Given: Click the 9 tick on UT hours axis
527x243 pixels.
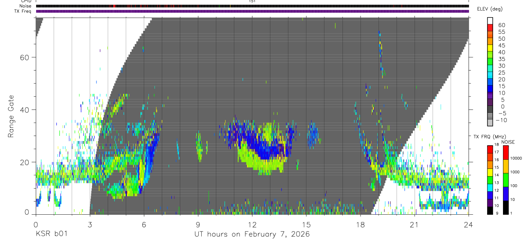Looking at the screenshot, I should point(198,224).
